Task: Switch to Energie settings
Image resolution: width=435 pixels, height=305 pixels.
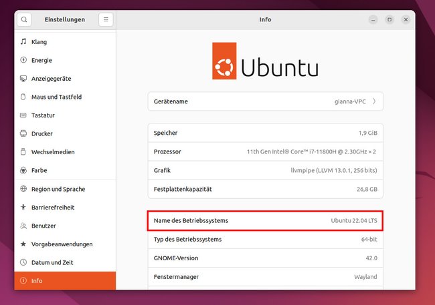Action: coord(65,60)
